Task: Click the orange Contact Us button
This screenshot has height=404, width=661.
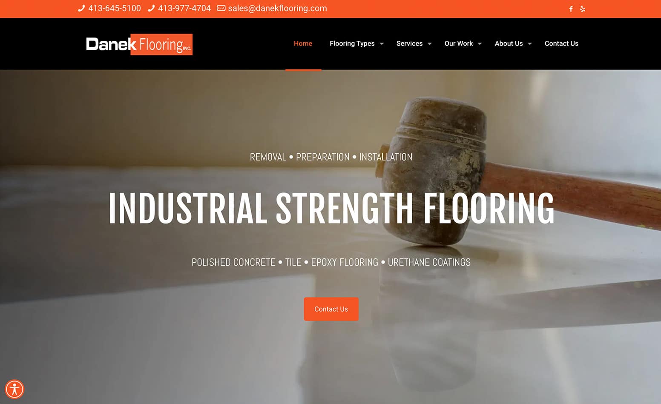Action: pos(331,309)
